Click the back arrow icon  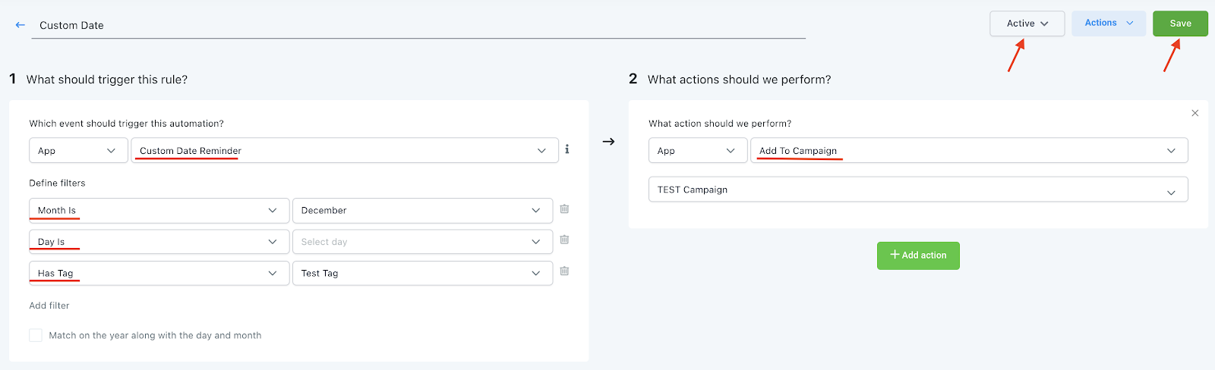tap(21, 25)
